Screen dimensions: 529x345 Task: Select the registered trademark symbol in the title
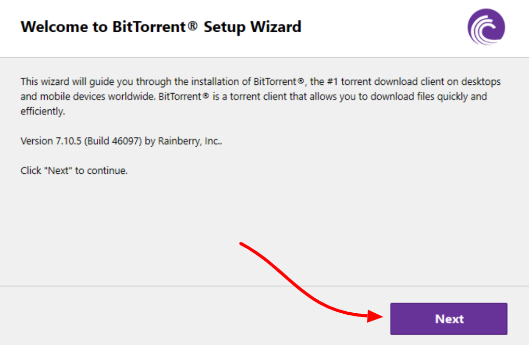(x=192, y=25)
